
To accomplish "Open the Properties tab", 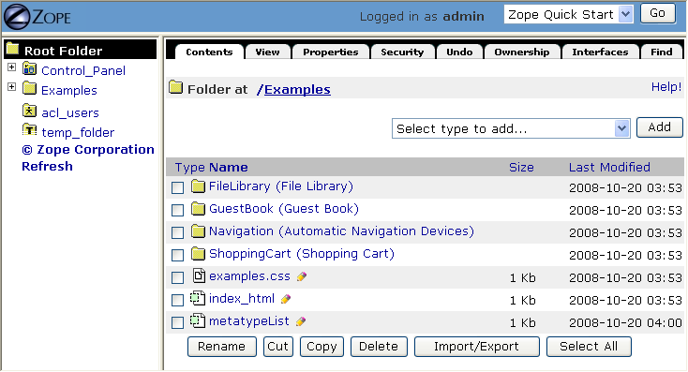I will point(331,52).
